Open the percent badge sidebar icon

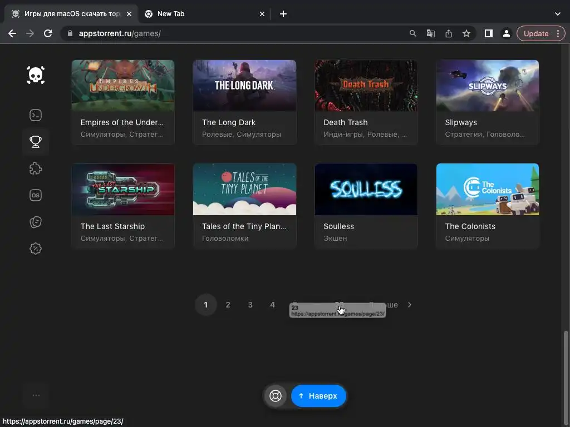(36, 249)
